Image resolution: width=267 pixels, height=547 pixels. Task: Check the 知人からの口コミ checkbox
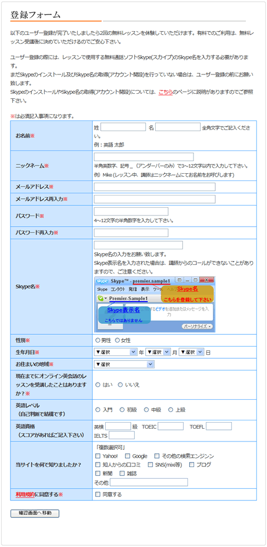tap(98, 465)
